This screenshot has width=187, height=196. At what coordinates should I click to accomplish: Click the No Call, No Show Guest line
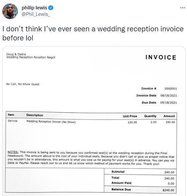(23, 84)
